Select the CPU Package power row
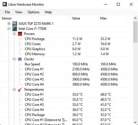The height and width of the screenshot is (125, 138). (x=67, y=39)
